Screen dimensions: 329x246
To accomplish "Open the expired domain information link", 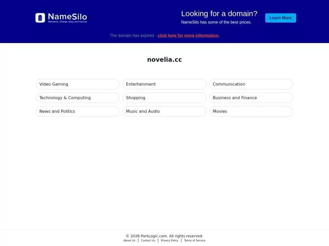I will [x=188, y=36].
